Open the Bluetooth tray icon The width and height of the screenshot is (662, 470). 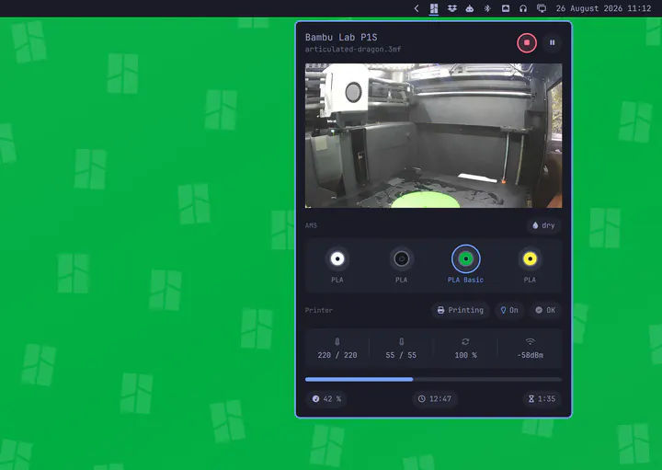pyautogui.click(x=487, y=8)
